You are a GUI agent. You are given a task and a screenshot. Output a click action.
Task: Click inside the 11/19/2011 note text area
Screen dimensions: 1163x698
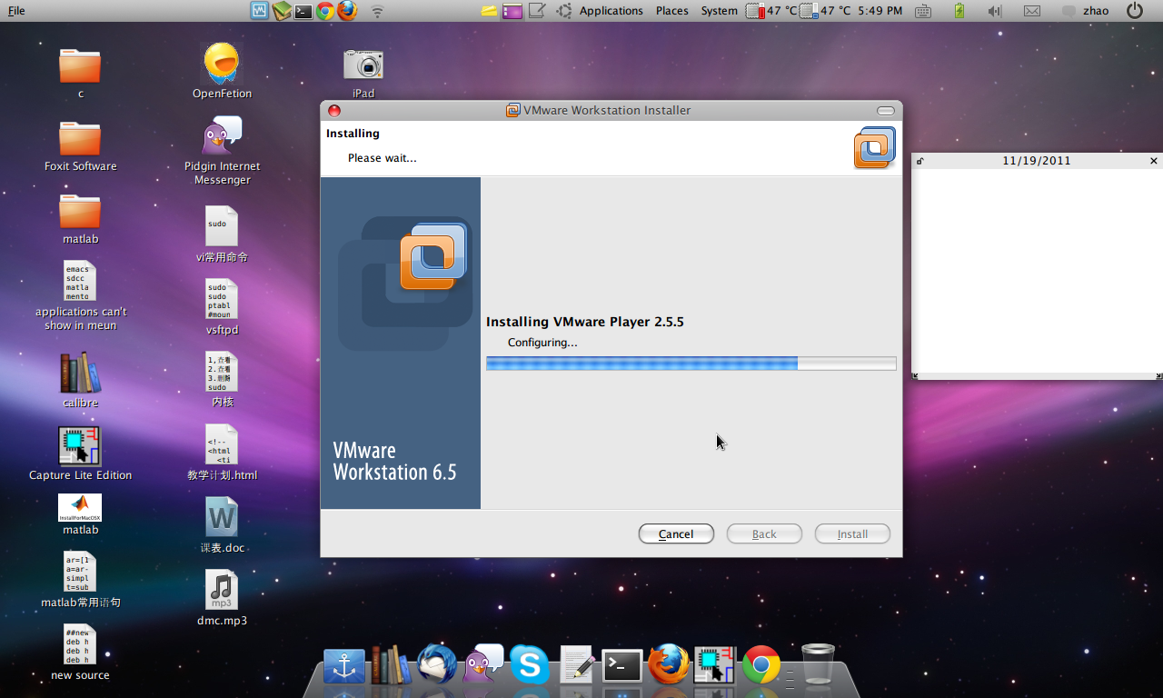(x=1037, y=271)
